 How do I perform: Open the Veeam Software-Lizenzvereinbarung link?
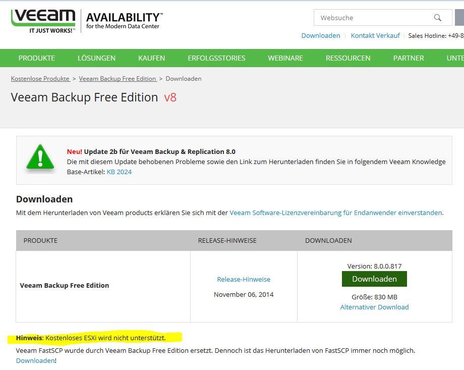[x=336, y=213]
